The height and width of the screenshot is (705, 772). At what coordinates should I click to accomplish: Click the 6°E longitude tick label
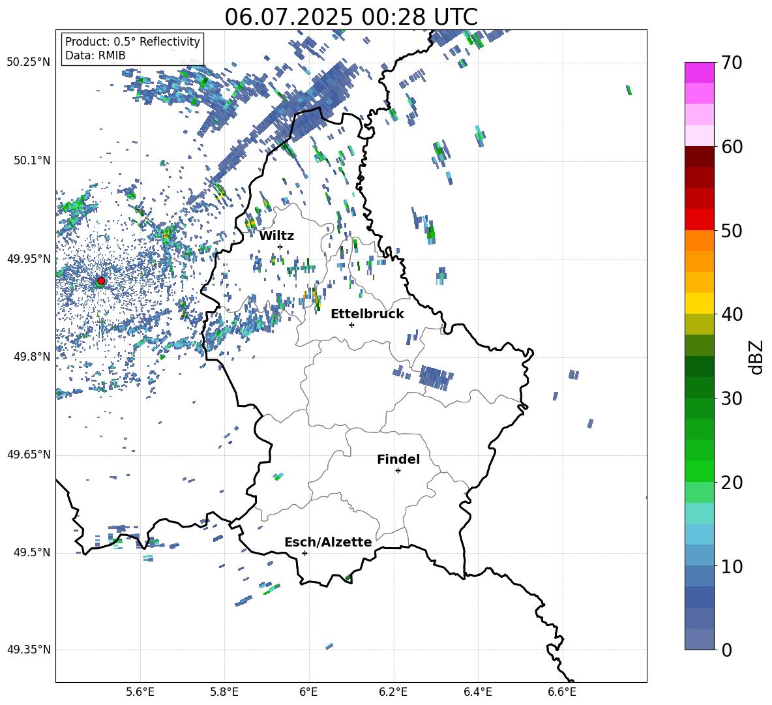pyautogui.click(x=308, y=692)
